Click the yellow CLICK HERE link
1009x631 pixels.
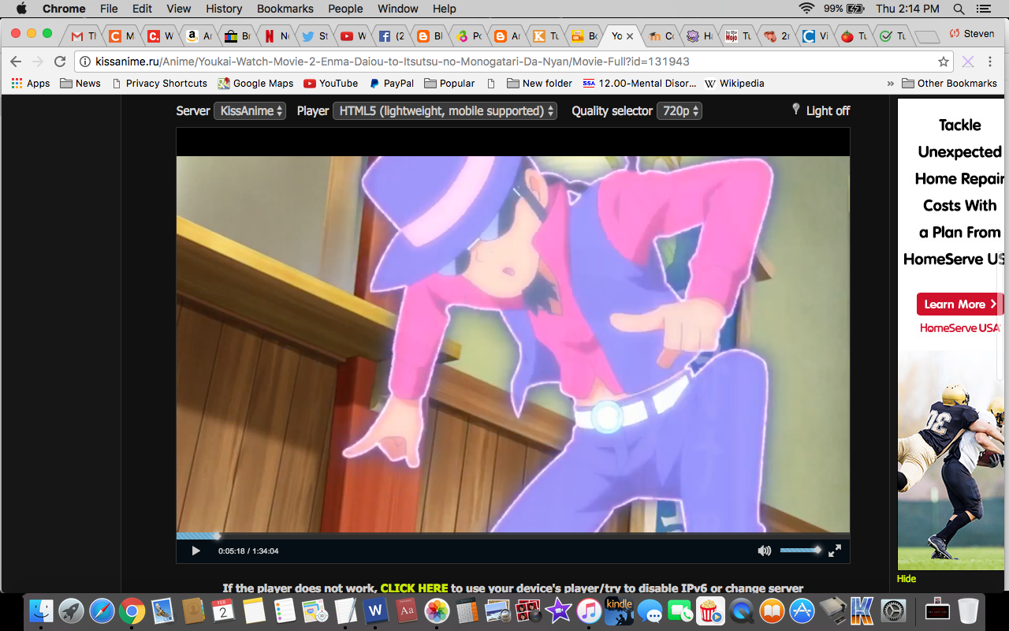click(414, 588)
